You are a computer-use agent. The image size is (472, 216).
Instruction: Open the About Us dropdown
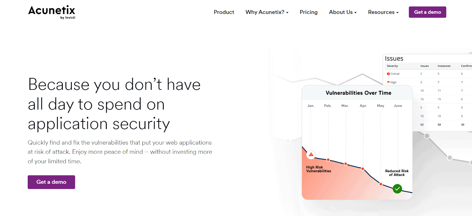click(x=342, y=12)
